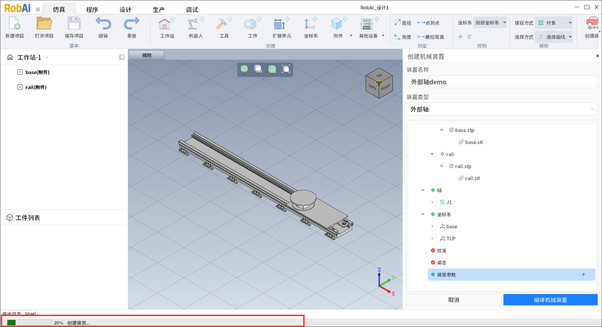Select the 姿态 tree item
Image resolution: width=602 pixels, height=327 pixels.
pyautogui.click(x=442, y=262)
